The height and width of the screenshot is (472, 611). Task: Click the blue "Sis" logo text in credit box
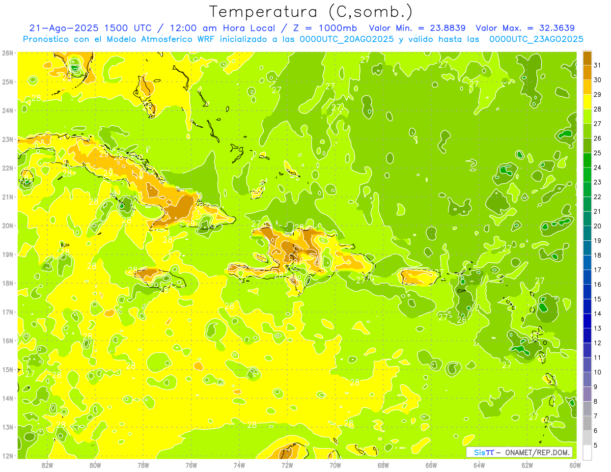(x=479, y=452)
